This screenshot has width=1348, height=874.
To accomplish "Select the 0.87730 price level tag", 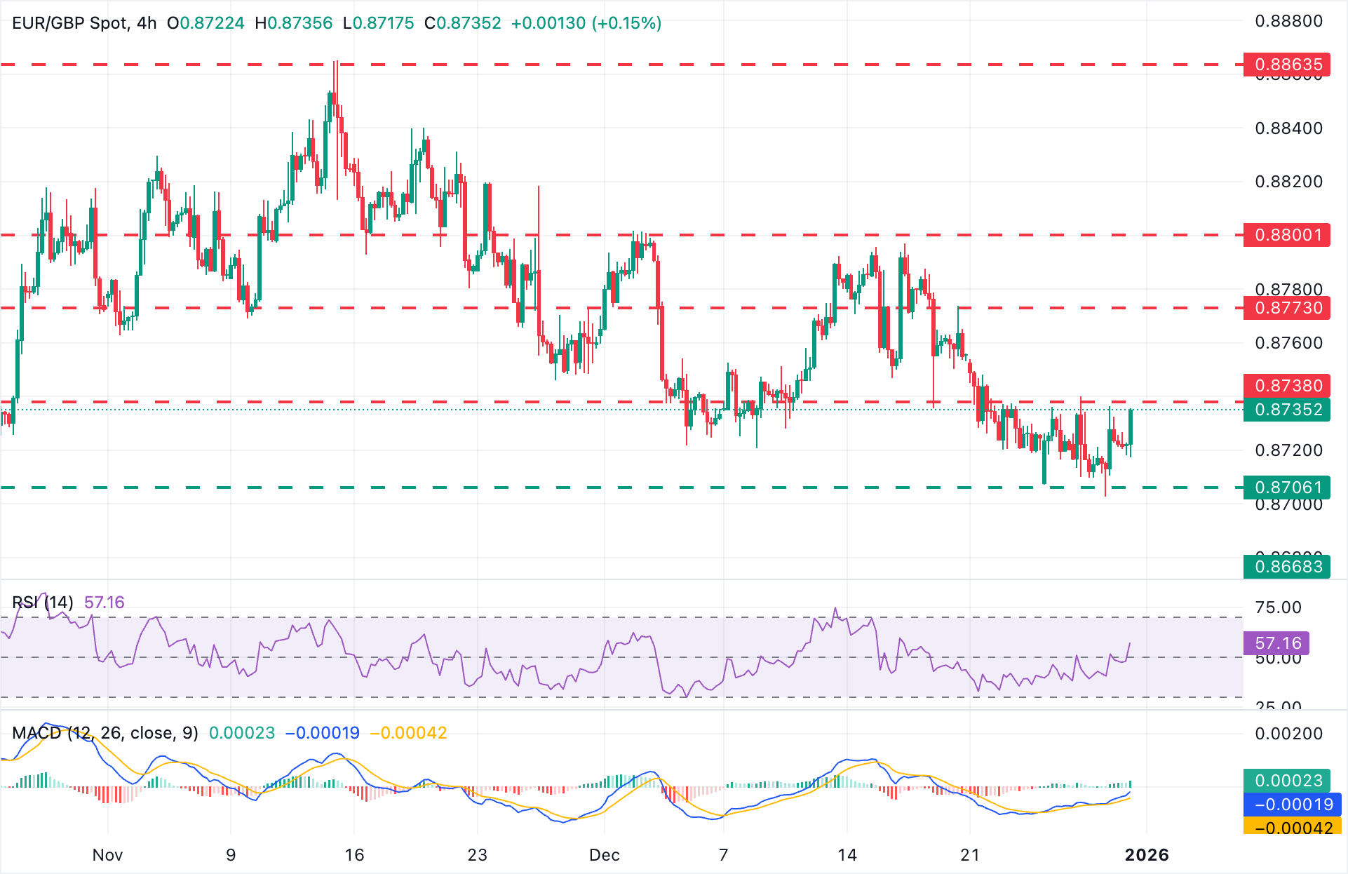I will click(1286, 309).
